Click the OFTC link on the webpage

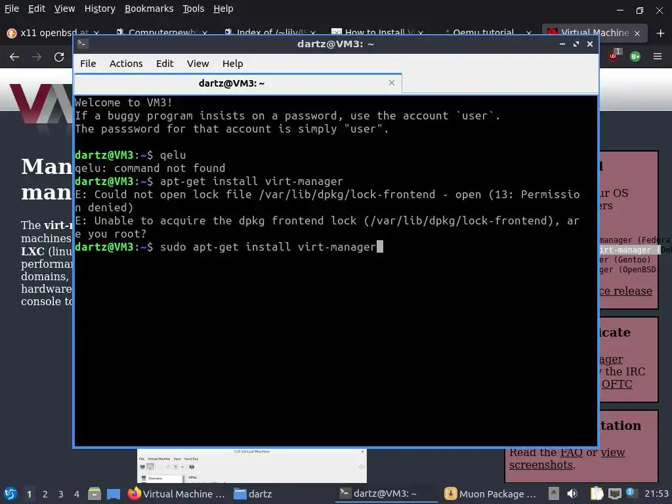pos(617,383)
